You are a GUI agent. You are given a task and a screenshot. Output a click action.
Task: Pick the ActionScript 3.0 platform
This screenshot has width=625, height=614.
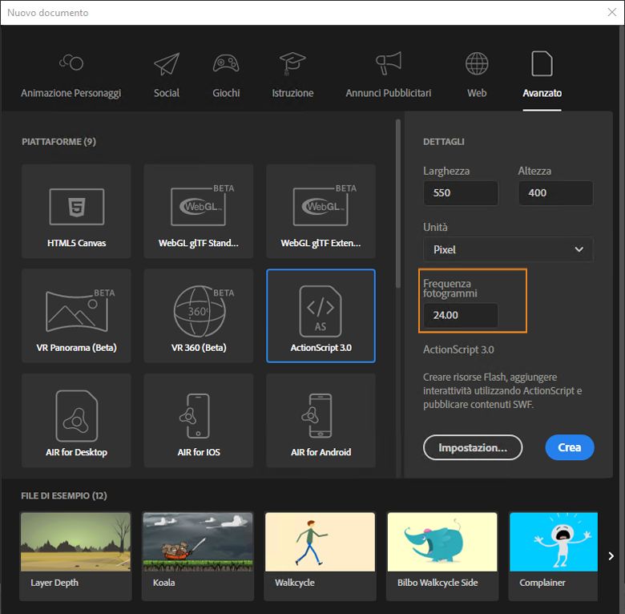point(321,316)
